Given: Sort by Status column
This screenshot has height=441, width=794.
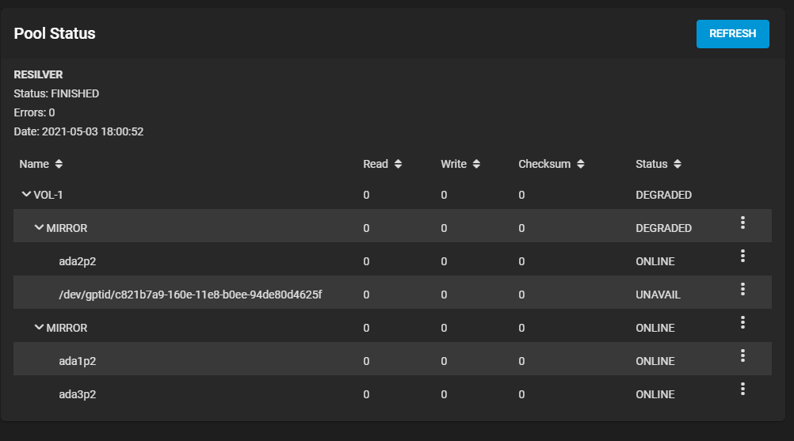Looking at the screenshot, I should coord(677,164).
